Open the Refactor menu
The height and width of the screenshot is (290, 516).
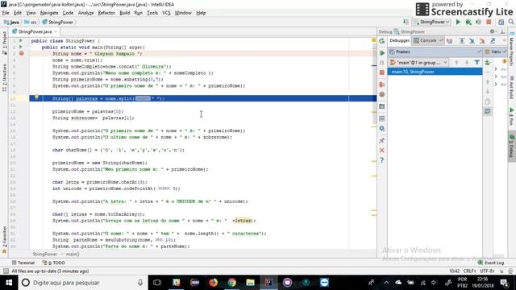click(106, 13)
